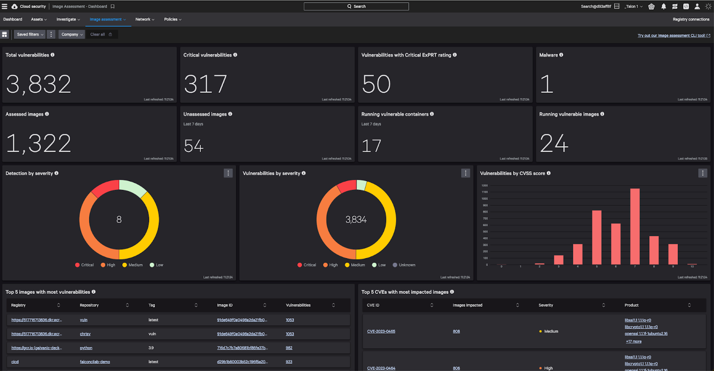Expand the _Talon 1 account dropdown

pyautogui.click(x=634, y=7)
